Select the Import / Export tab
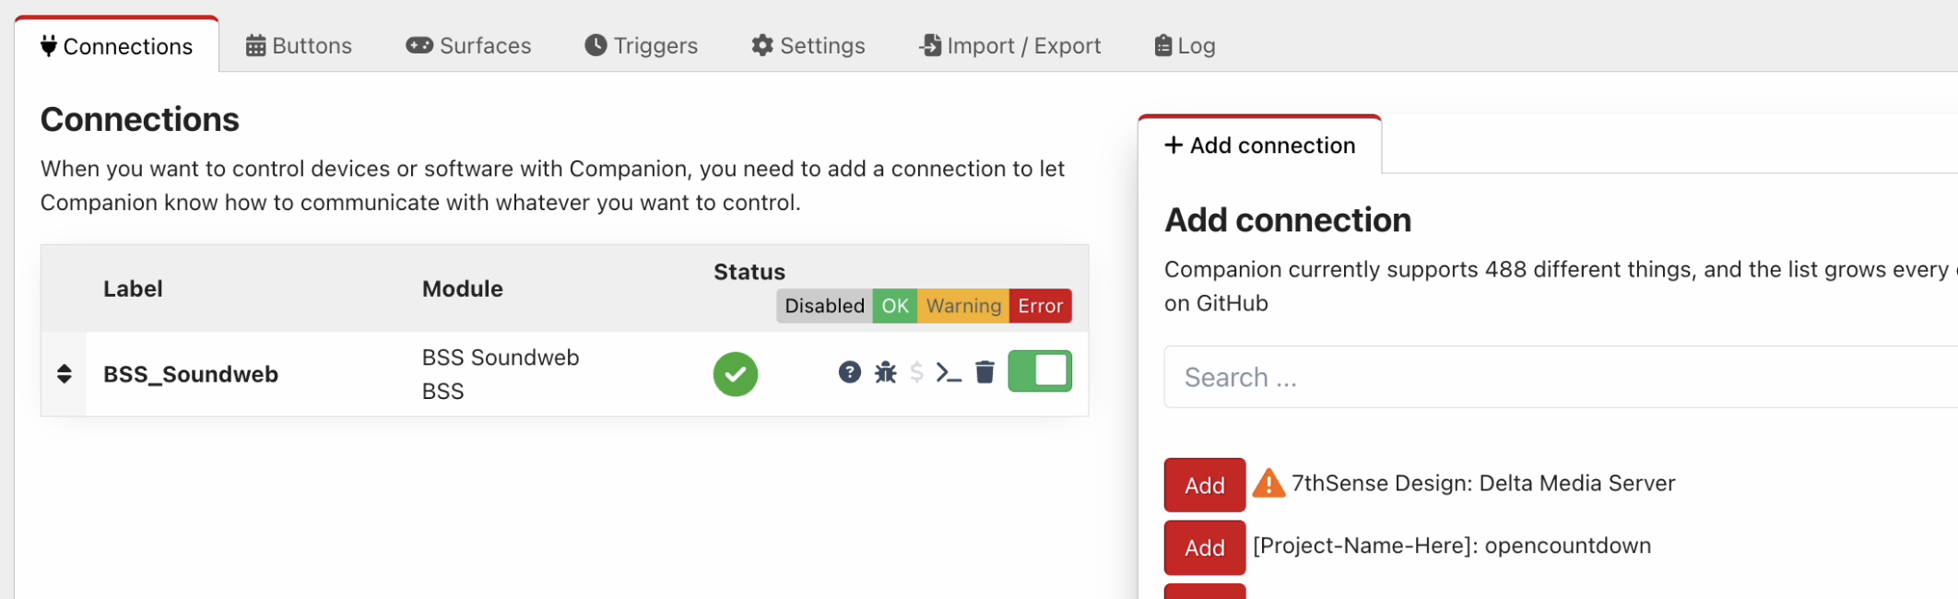 (x=1009, y=46)
